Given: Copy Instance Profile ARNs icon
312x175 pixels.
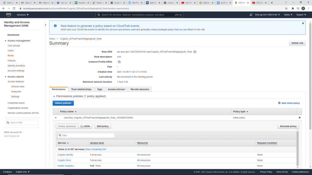Looking at the screenshot, I should [x=119, y=62].
